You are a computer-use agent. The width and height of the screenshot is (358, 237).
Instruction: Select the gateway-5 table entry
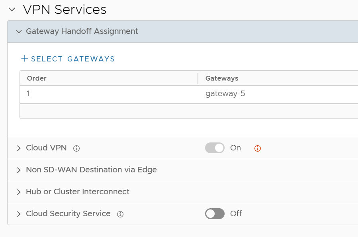[225, 94]
